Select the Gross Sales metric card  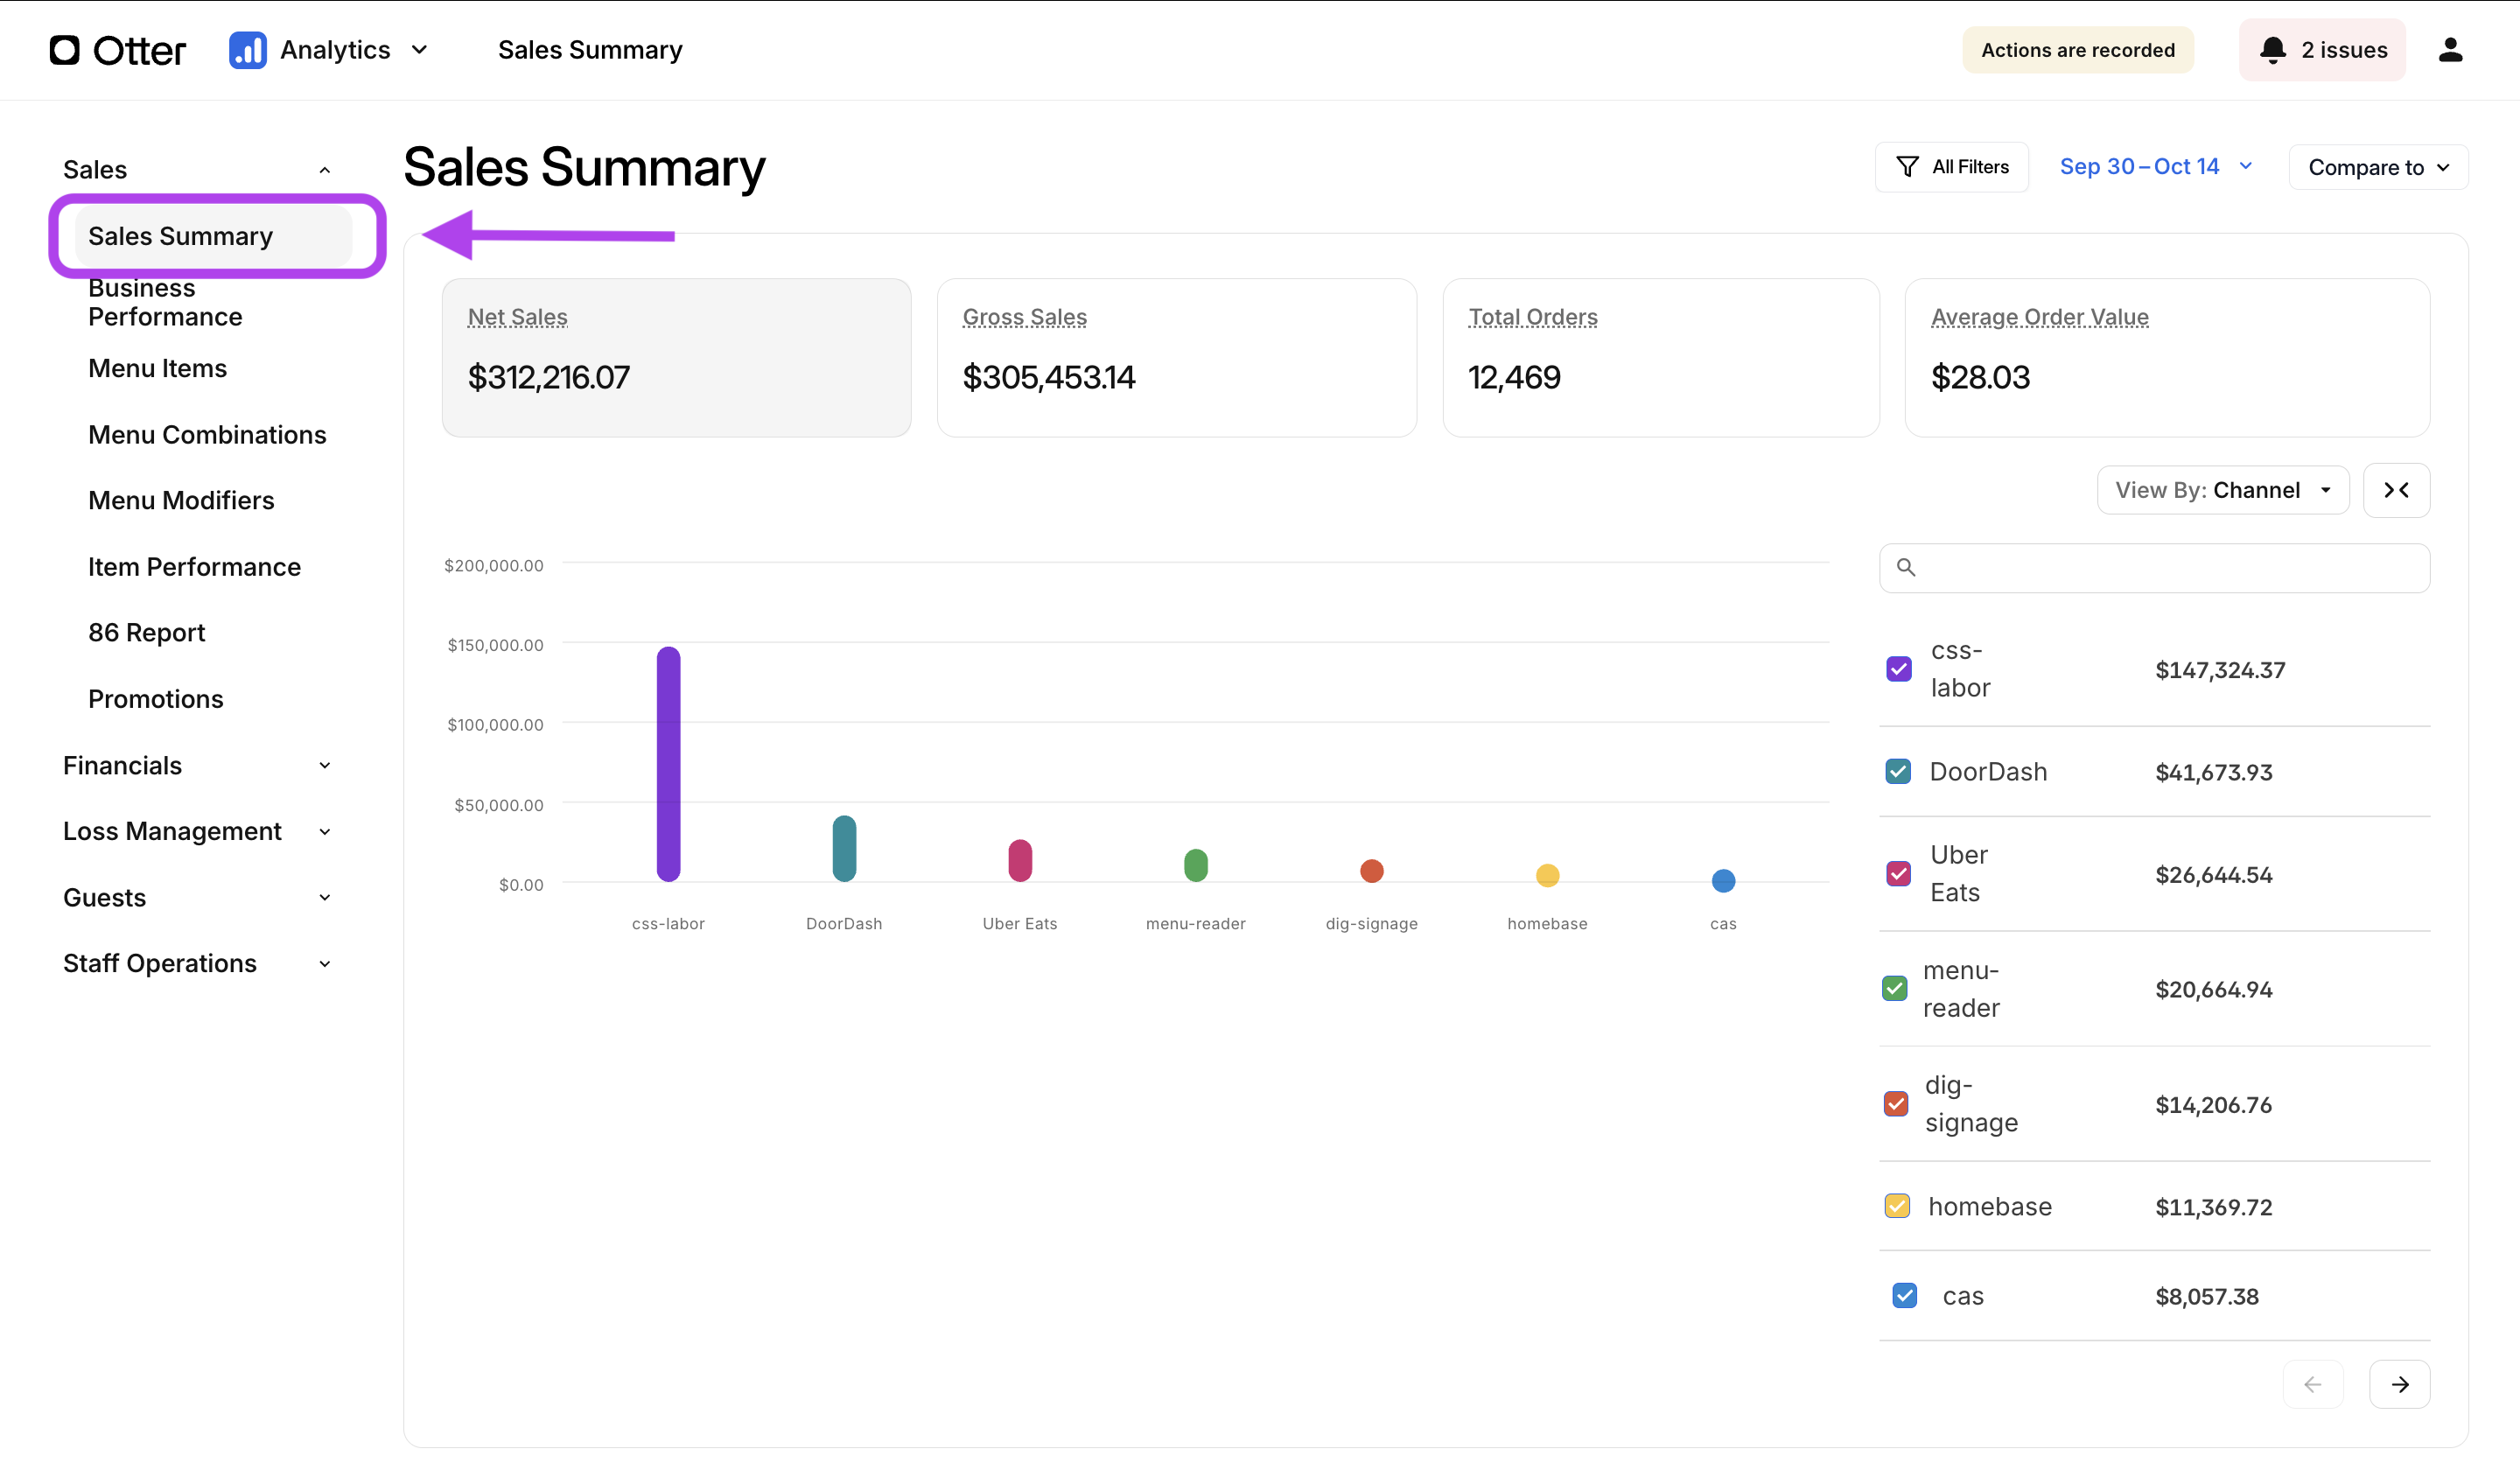[1175, 357]
